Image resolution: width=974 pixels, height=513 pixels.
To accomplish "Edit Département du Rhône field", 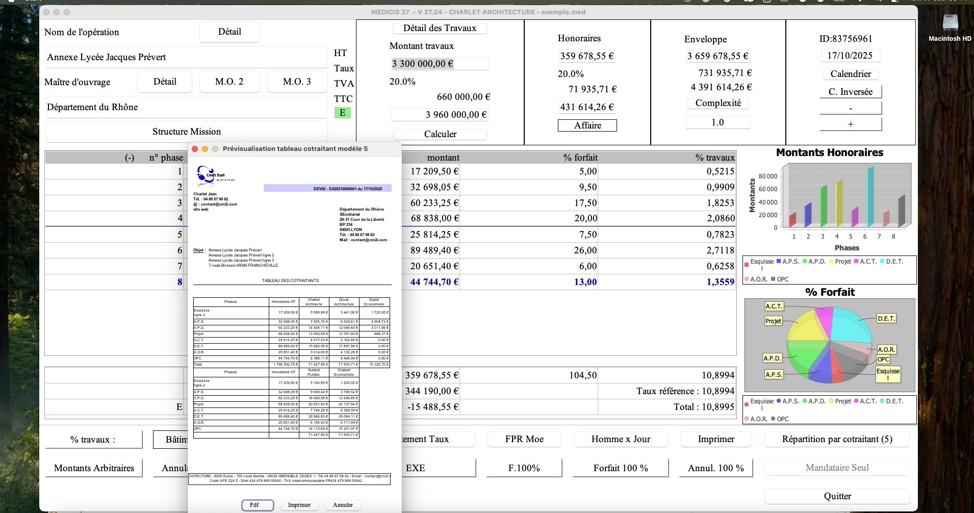I will [x=187, y=107].
